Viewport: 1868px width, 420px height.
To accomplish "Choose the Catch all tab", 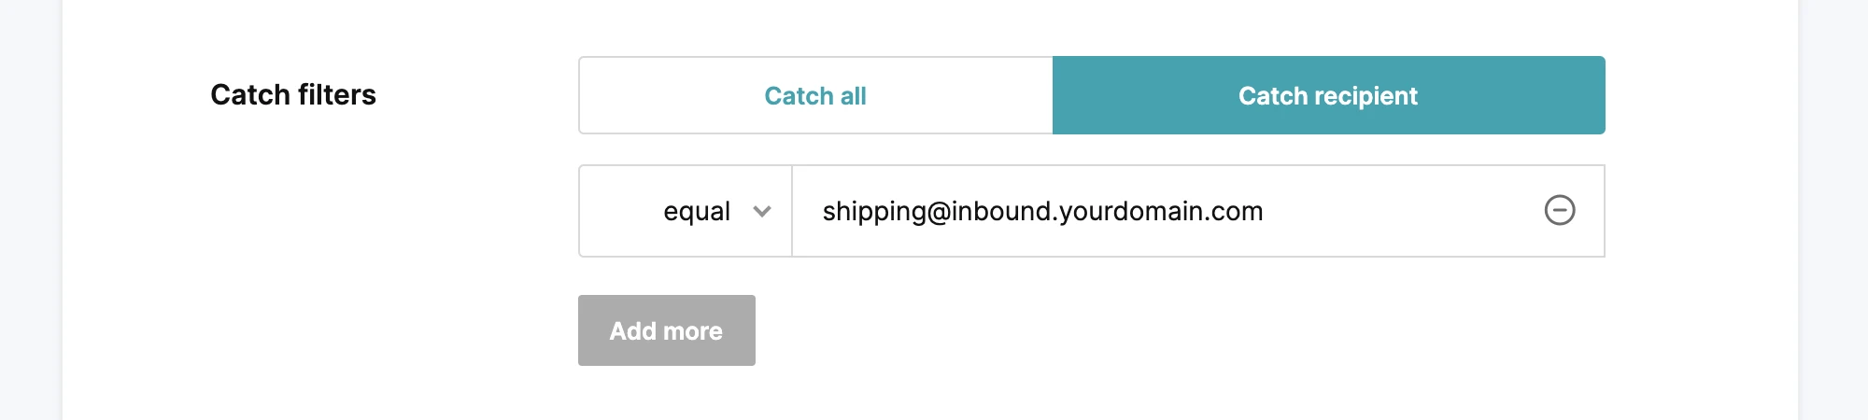I will [815, 95].
